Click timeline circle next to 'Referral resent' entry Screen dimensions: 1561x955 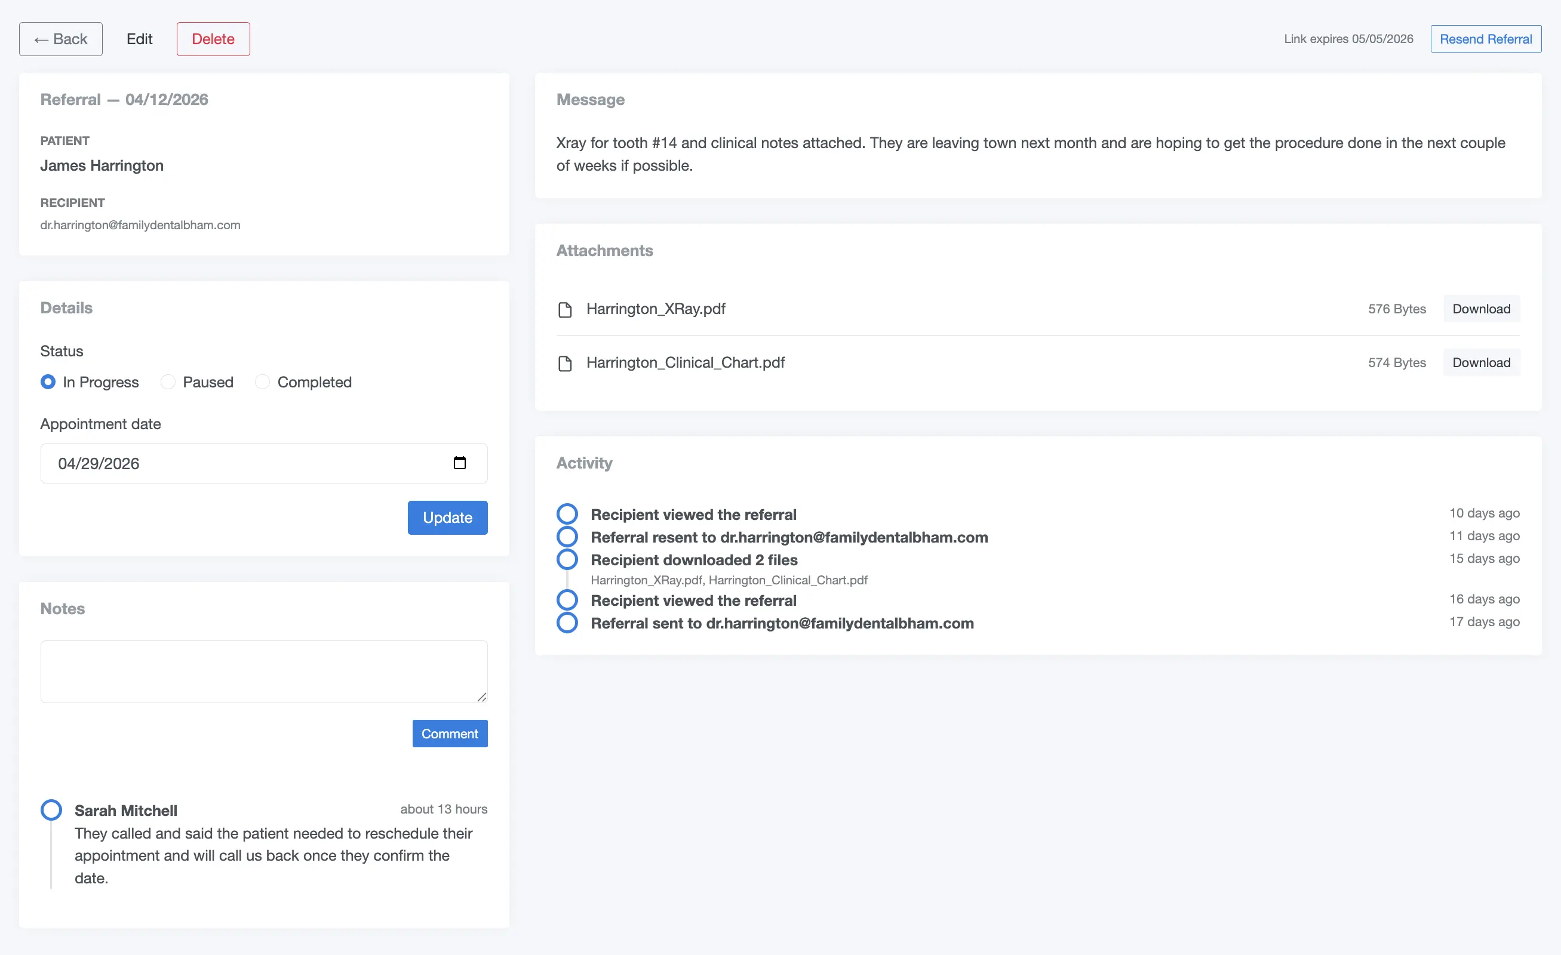[x=567, y=537]
